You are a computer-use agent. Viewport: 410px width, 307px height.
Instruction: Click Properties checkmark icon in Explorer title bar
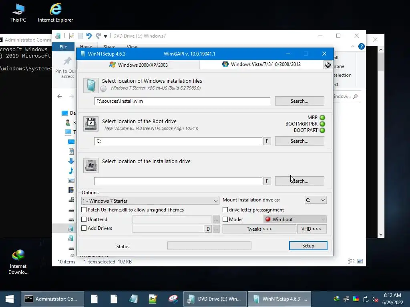(71, 36)
